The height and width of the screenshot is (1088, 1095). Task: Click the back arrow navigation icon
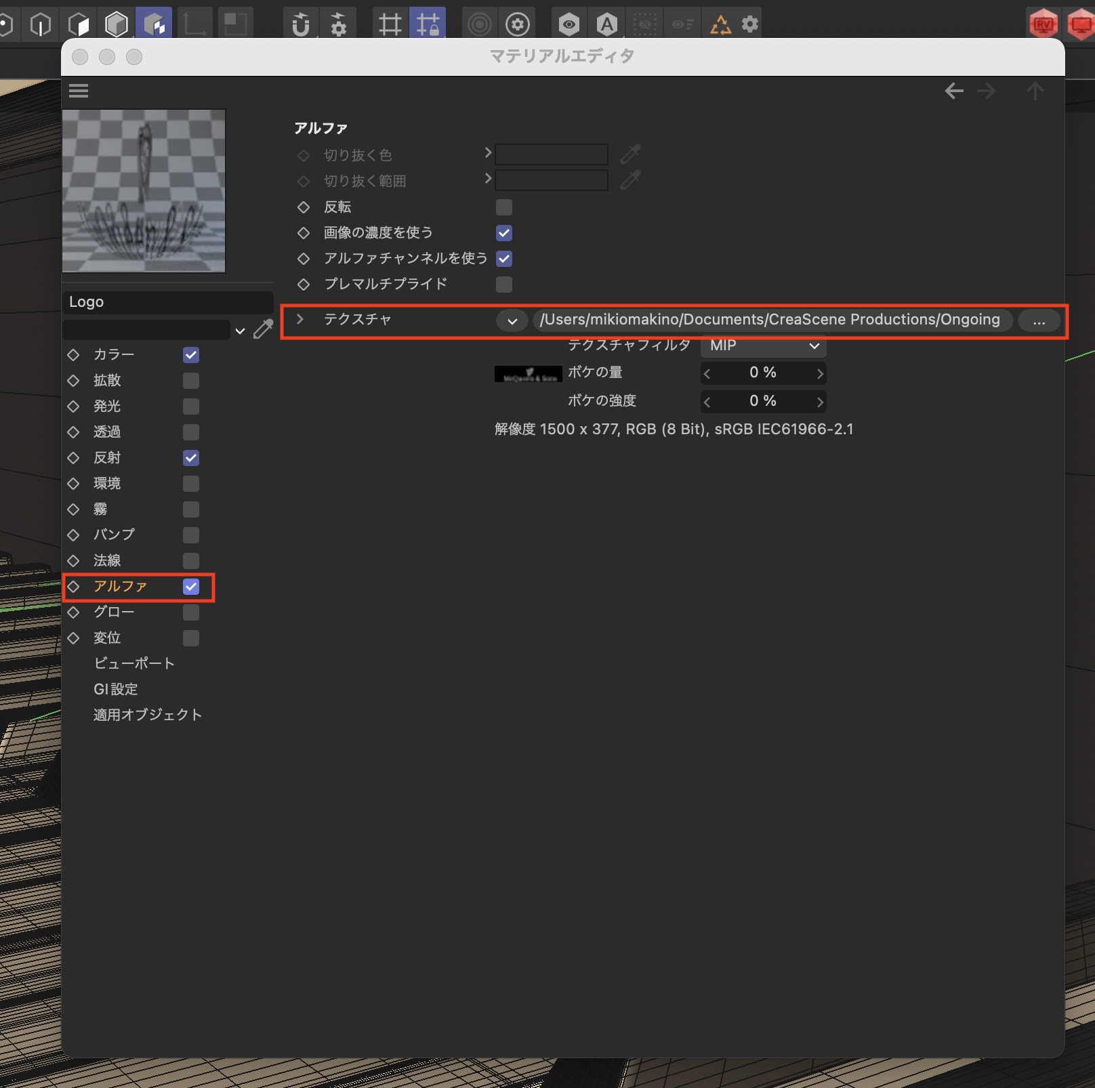[954, 91]
